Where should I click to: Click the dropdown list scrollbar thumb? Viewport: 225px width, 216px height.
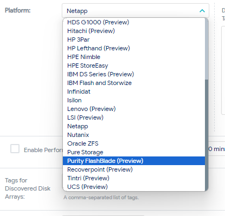[x=207, y=135]
